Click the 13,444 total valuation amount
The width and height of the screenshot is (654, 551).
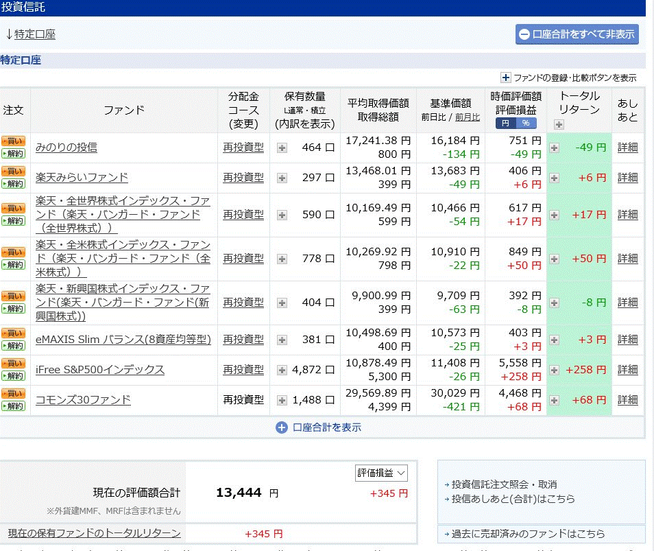[x=239, y=493]
